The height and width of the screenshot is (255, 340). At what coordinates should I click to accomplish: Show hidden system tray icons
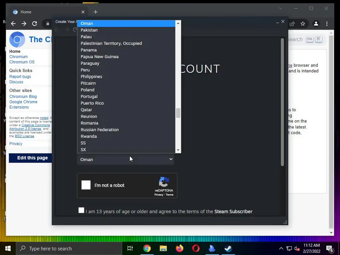point(281,248)
